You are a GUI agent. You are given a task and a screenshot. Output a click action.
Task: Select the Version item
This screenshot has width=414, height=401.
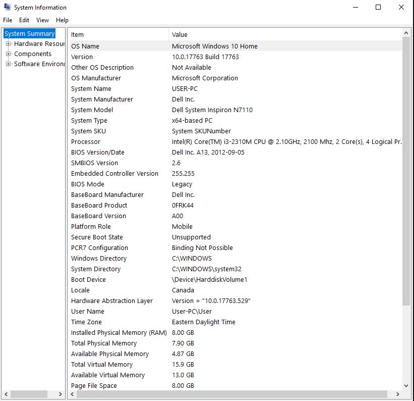(82, 57)
